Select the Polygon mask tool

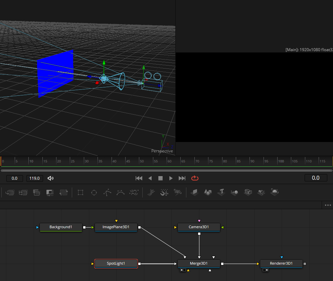coord(107,192)
